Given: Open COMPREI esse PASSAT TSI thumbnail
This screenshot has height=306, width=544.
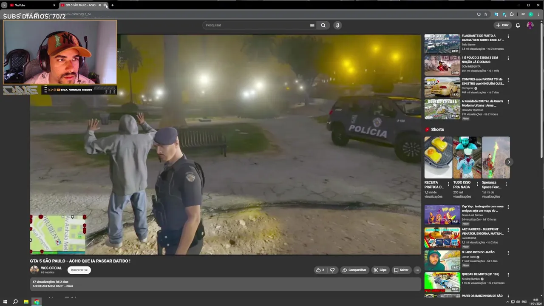Looking at the screenshot, I should pos(442,87).
